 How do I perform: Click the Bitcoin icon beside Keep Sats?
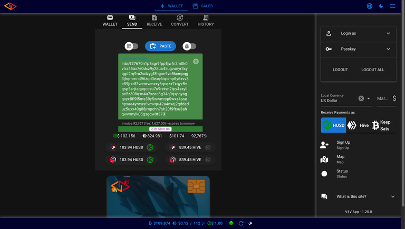coord(375,125)
